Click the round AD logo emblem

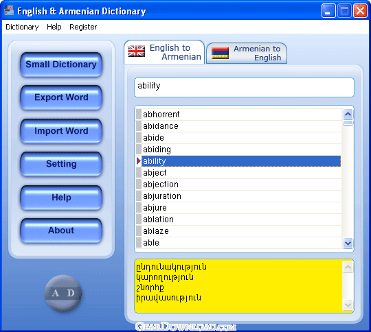pos(63,294)
